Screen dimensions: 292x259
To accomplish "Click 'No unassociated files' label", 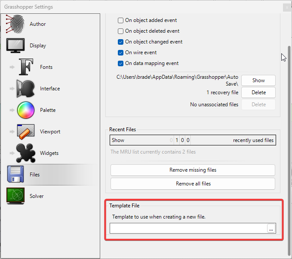I will click(214, 105).
